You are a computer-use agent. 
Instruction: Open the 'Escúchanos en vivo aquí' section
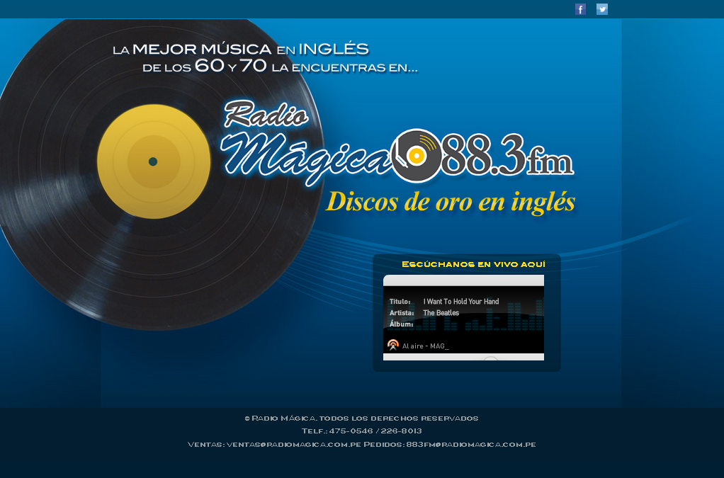[x=473, y=264]
